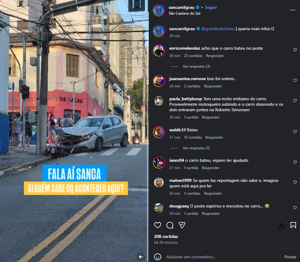Screen dimensions: 300x262
Task: Like paula_bettyboop's comment heart
Action: 295,101
